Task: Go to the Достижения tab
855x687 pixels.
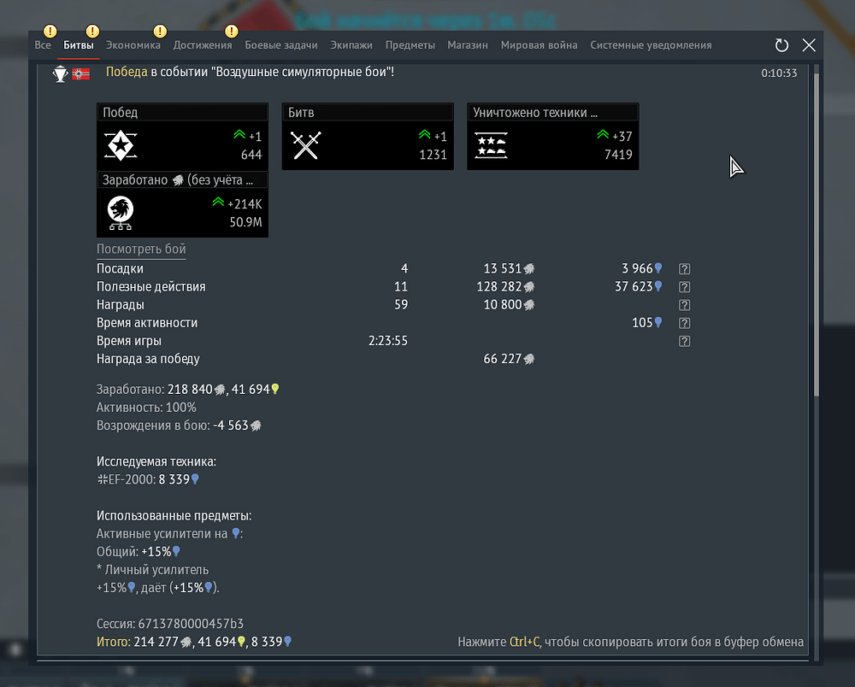Action: [x=203, y=45]
